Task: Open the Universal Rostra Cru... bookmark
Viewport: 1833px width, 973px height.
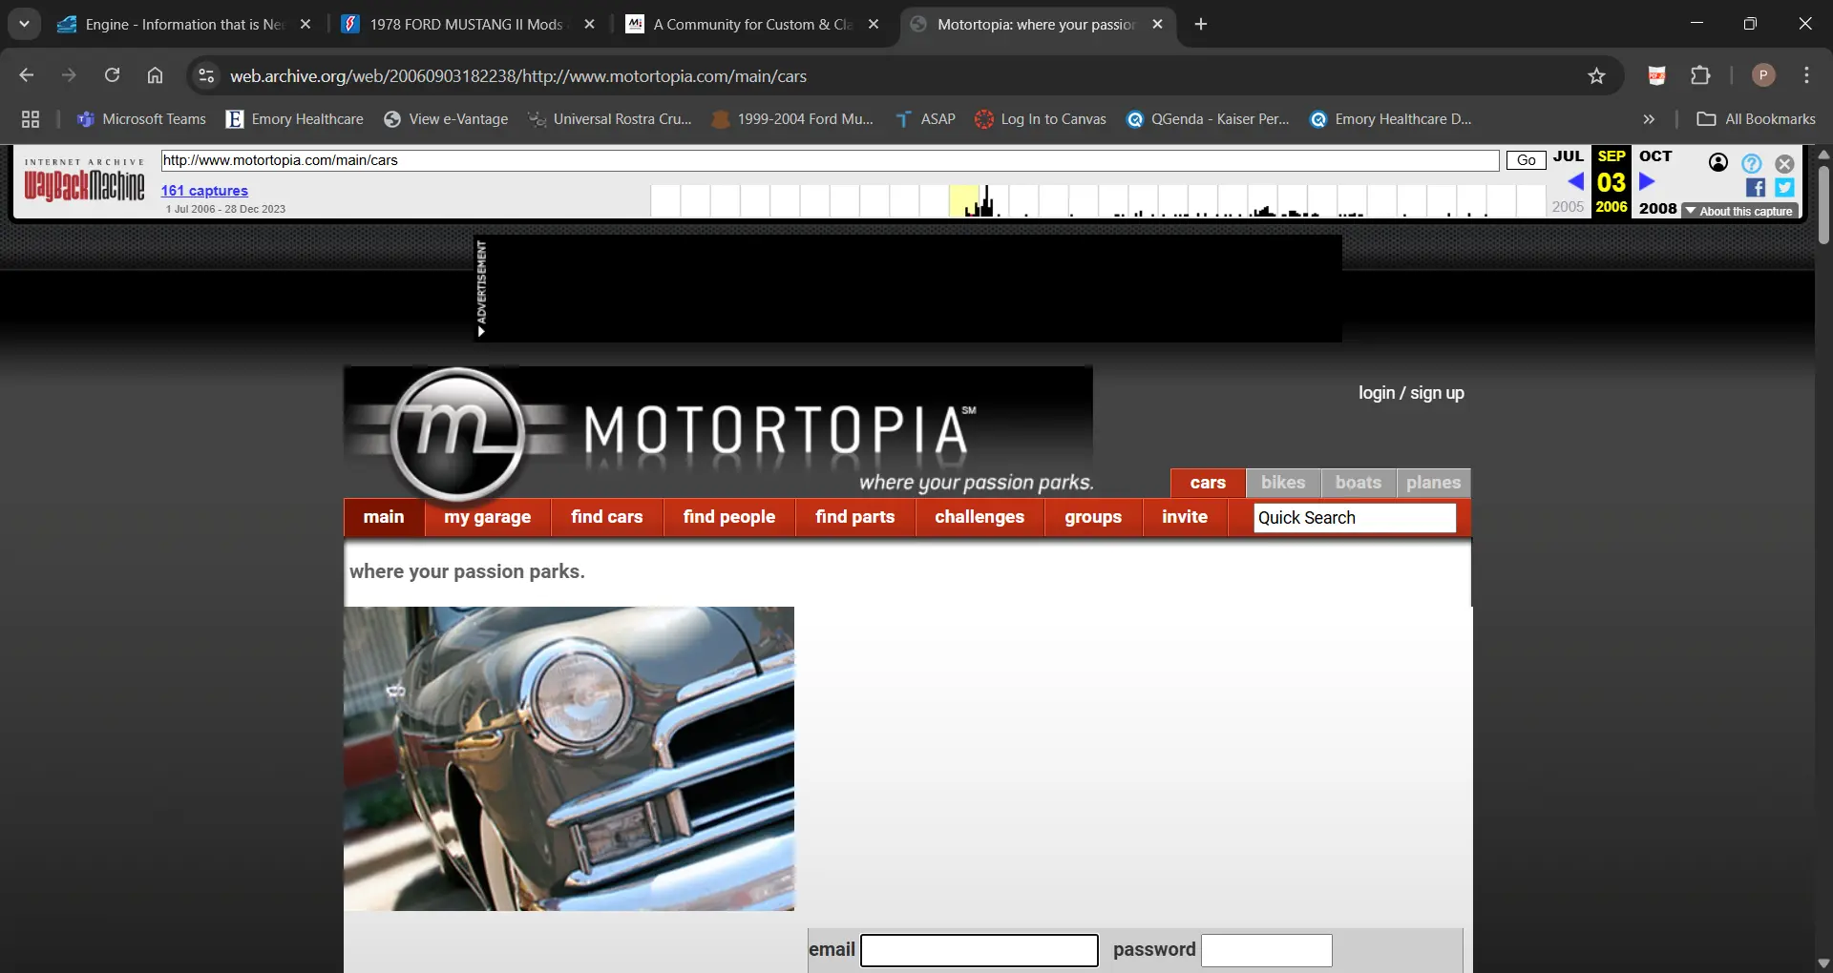Action: 610,119
